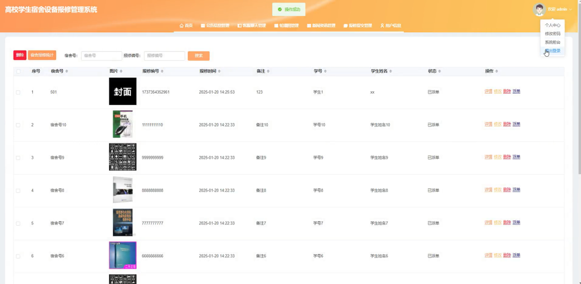Open 宿舍报修统计 statistics button
Viewport: 581px width, 284px height.
point(42,55)
